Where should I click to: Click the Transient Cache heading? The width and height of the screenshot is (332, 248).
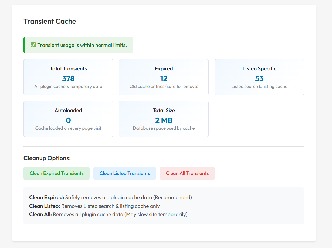pyautogui.click(x=50, y=21)
